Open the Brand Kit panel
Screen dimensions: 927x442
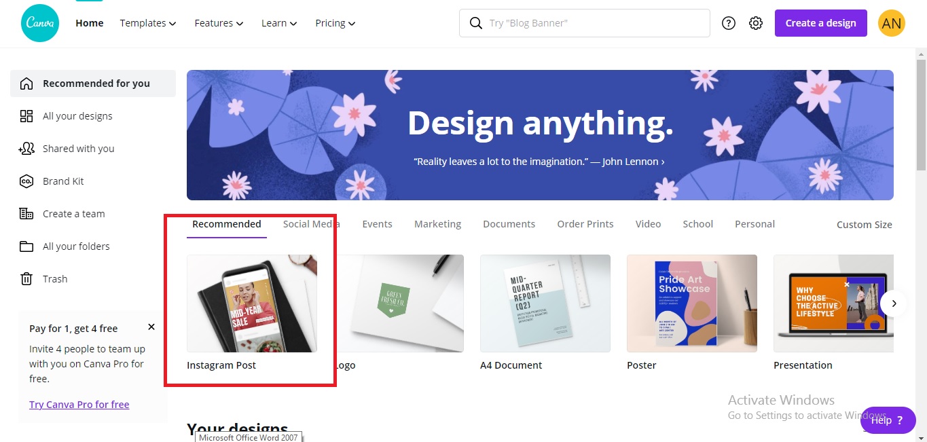[63, 181]
